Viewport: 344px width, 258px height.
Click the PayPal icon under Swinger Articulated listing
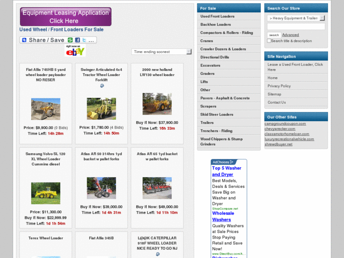tap(102, 86)
